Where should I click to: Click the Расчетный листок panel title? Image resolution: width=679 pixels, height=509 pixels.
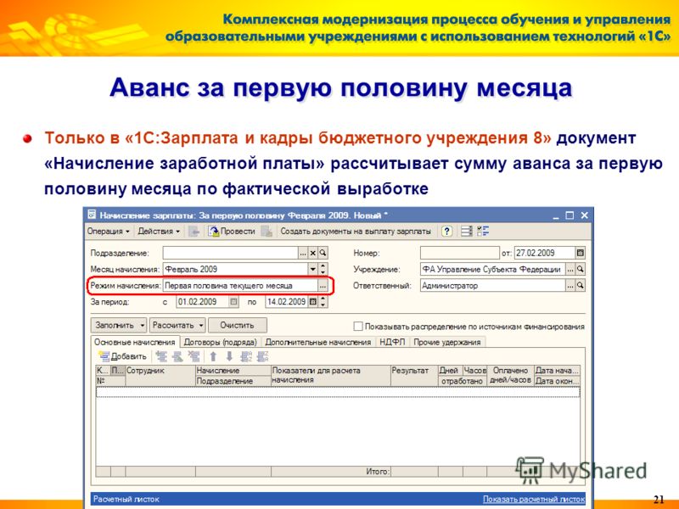pyautogui.click(x=126, y=499)
